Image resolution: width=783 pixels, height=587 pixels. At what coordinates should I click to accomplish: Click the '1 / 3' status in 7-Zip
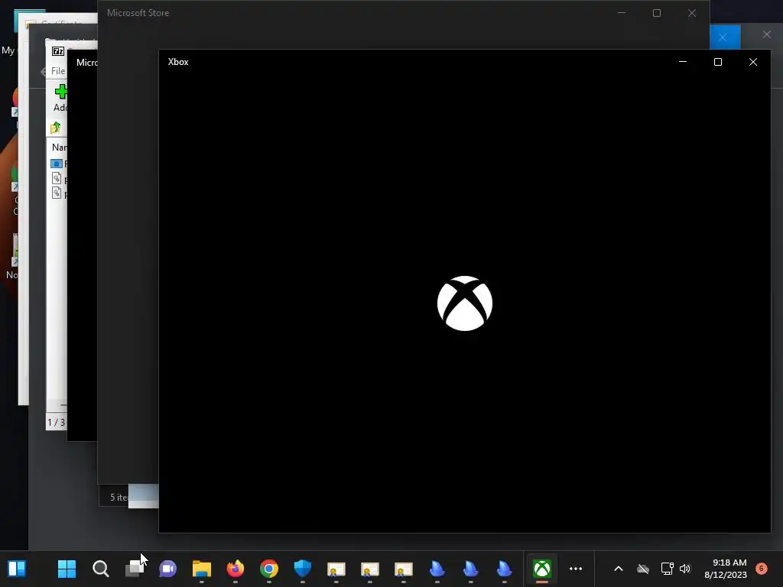click(x=56, y=422)
